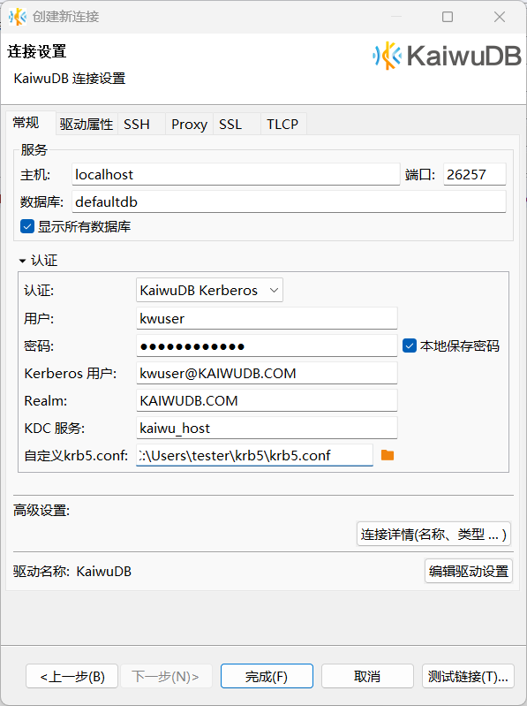Click the KaiwuDB title bar app icon
The width and height of the screenshot is (527, 706).
[x=18, y=17]
